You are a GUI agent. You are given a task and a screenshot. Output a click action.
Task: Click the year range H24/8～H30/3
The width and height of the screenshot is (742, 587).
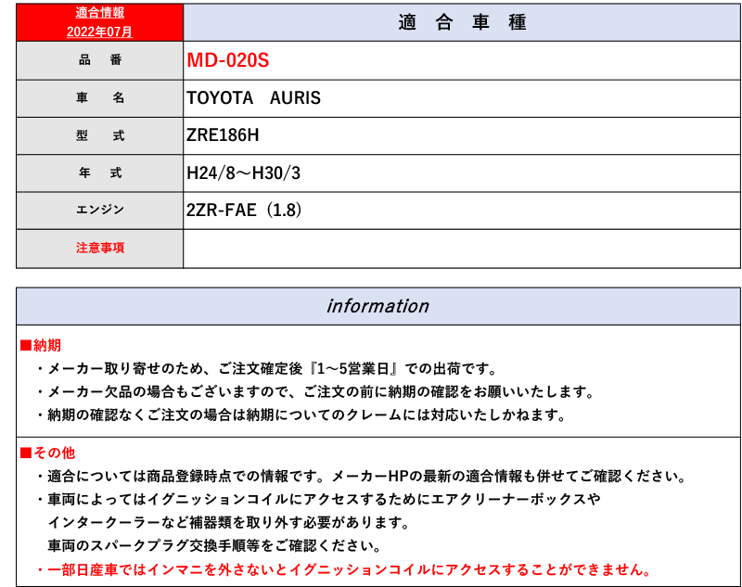[x=243, y=172]
